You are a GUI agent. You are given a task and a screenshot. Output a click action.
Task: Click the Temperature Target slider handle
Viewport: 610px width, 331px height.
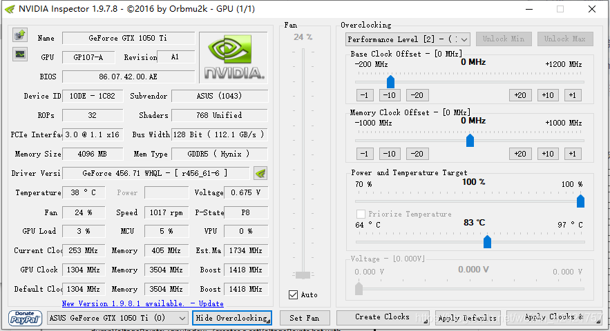[487, 241]
